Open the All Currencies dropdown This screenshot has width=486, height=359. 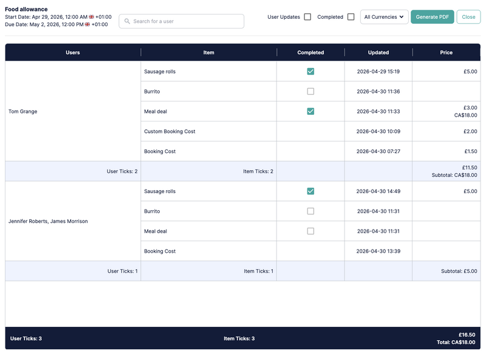click(384, 17)
